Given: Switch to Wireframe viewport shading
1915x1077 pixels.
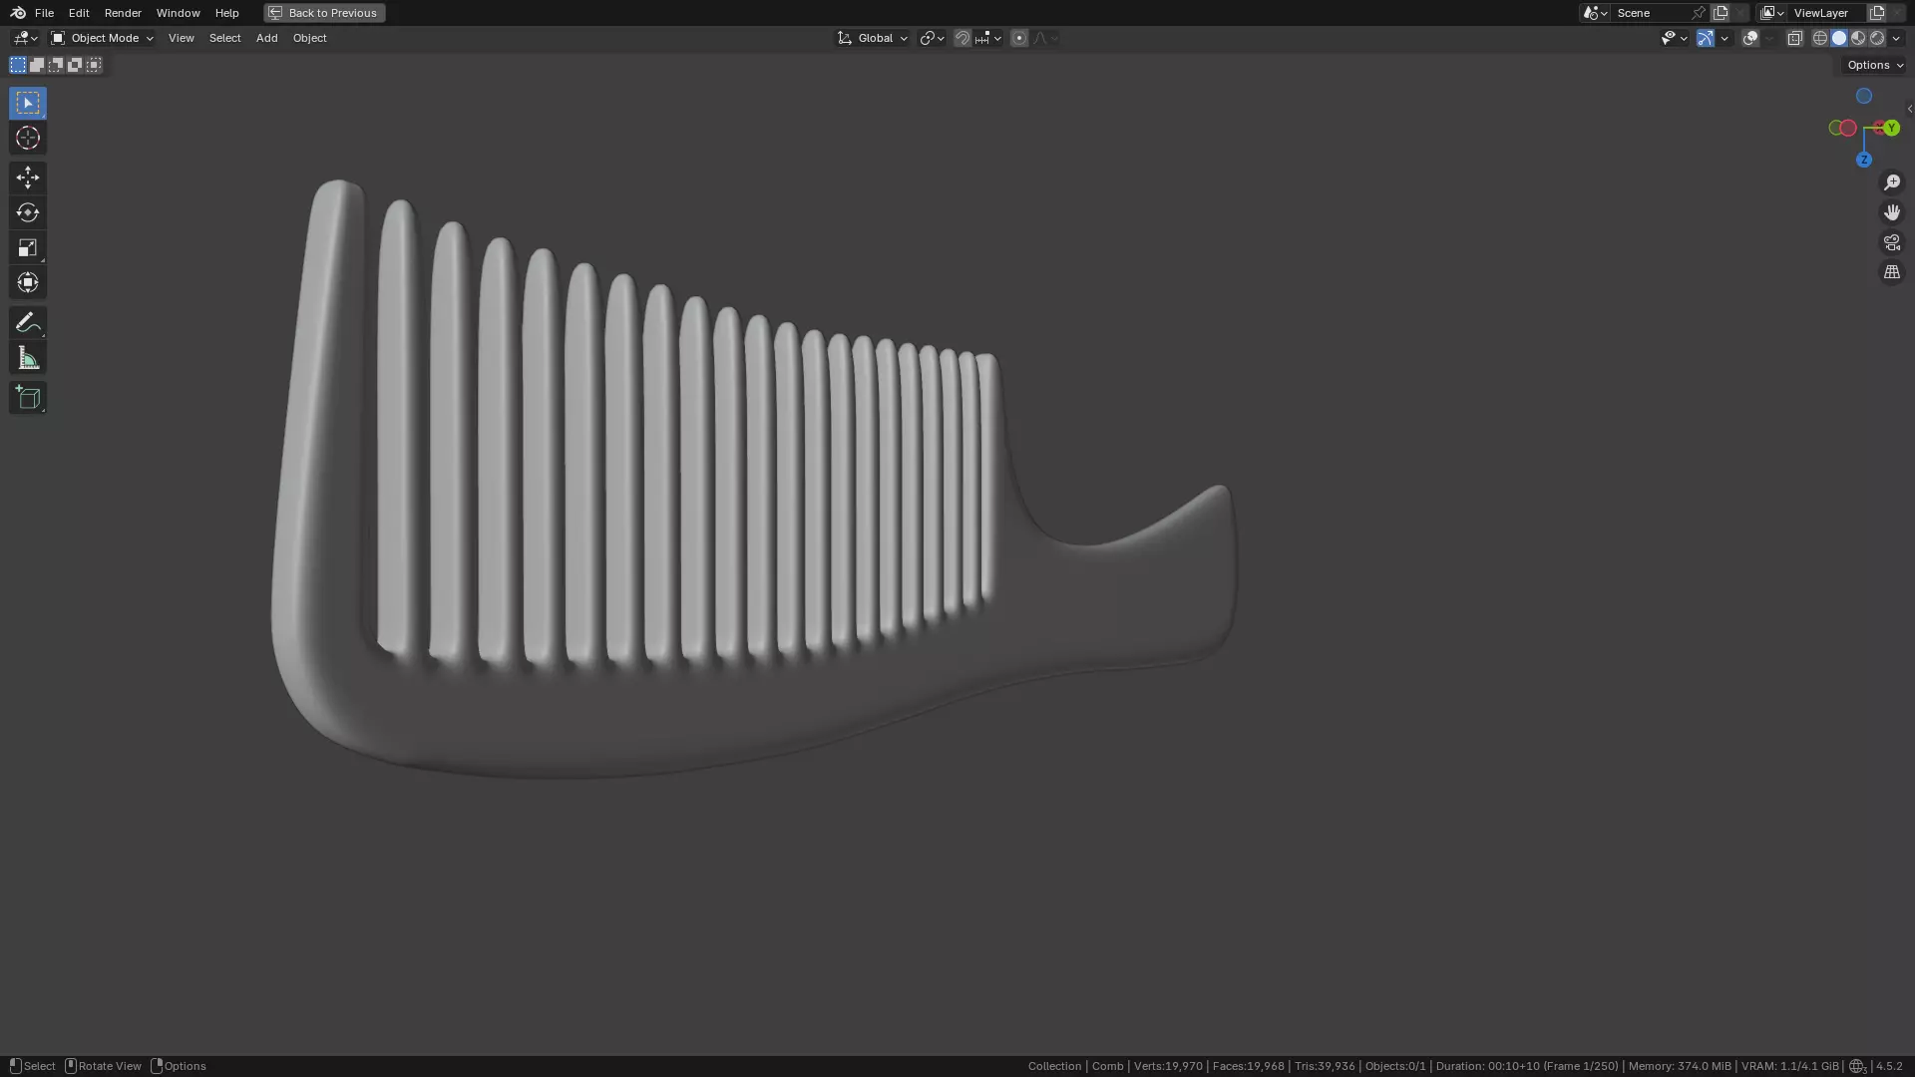Looking at the screenshot, I should click(x=1820, y=38).
